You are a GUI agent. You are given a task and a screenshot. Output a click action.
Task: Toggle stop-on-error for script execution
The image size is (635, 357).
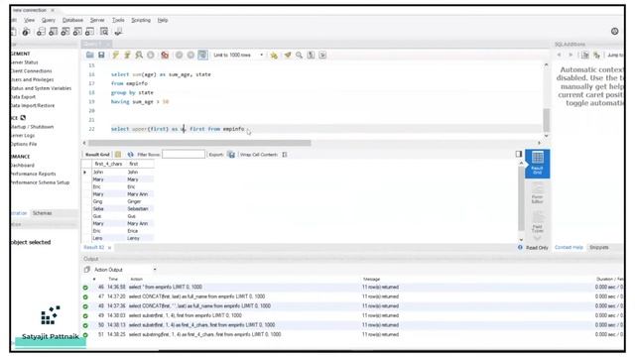click(x=165, y=56)
